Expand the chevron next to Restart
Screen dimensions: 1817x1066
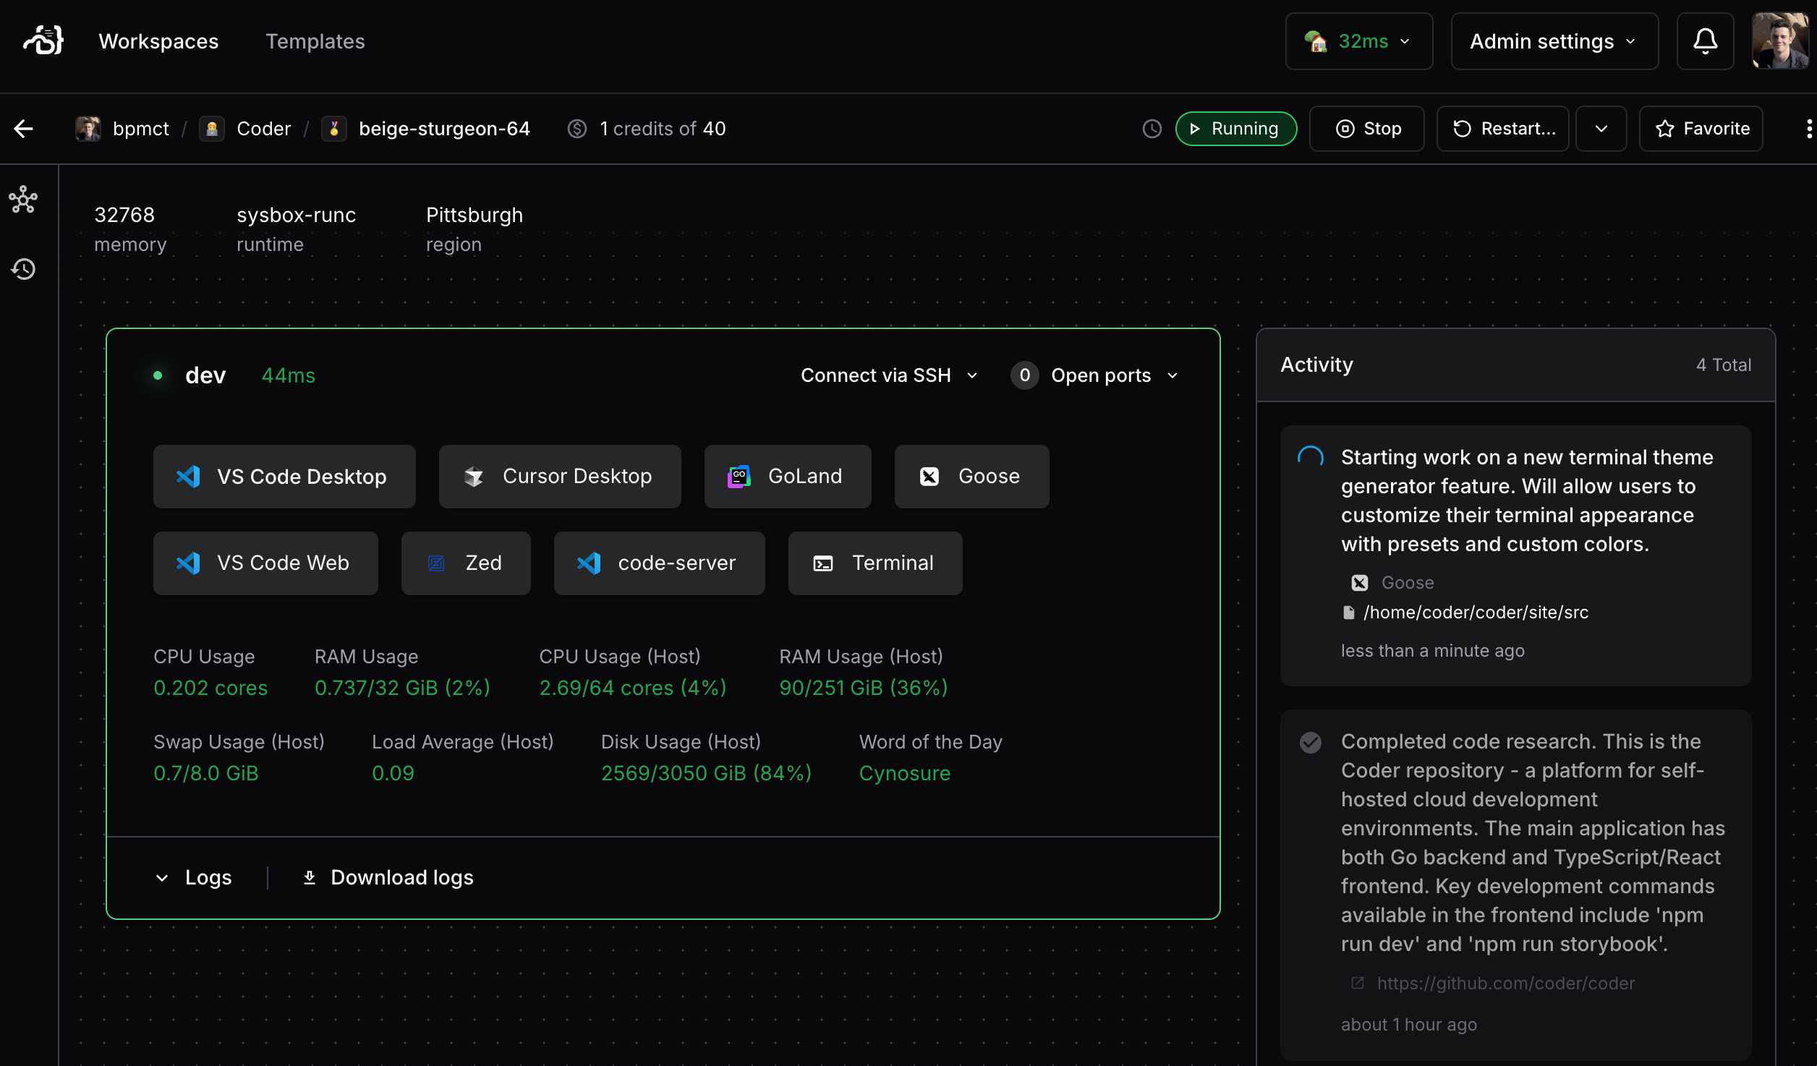(x=1601, y=129)
